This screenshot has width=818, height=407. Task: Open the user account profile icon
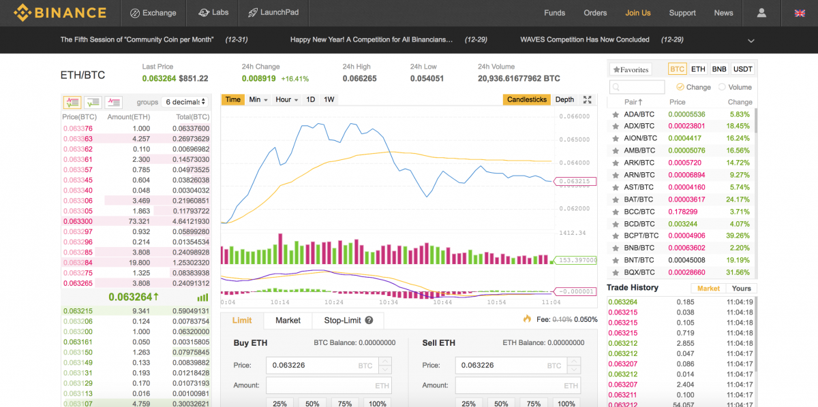pos(761,13)
